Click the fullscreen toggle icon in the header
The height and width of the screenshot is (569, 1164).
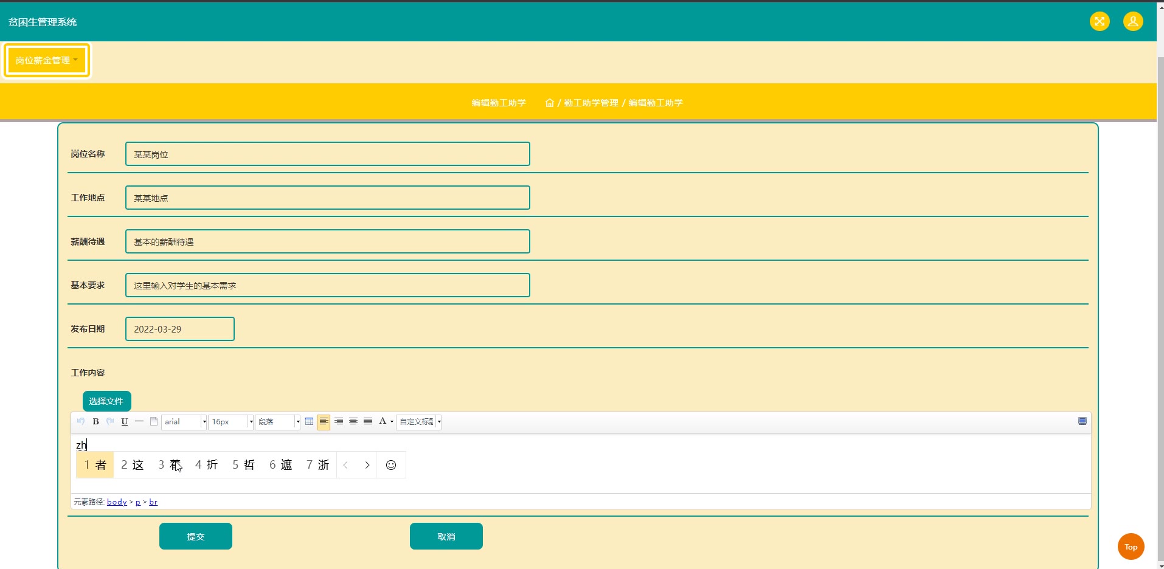(1100, 22)
